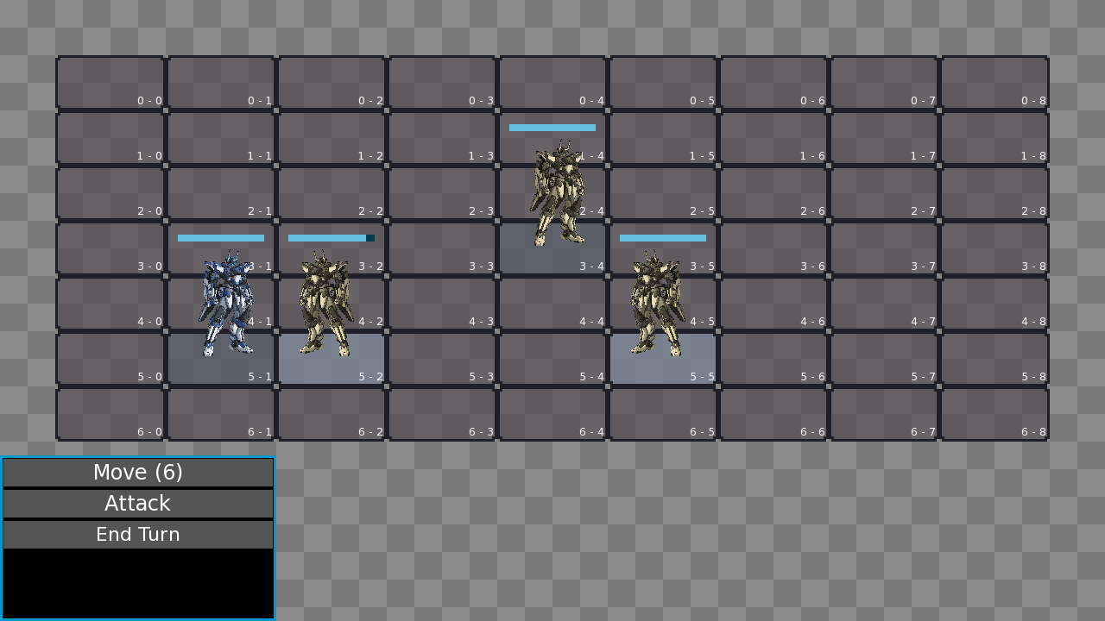The width and height of the screenshot is (1105, 621).
Task: Select grid tile 5-3
Action: click(442, 359)
